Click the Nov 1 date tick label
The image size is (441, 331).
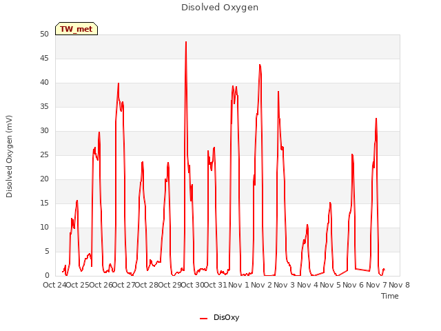238,285
